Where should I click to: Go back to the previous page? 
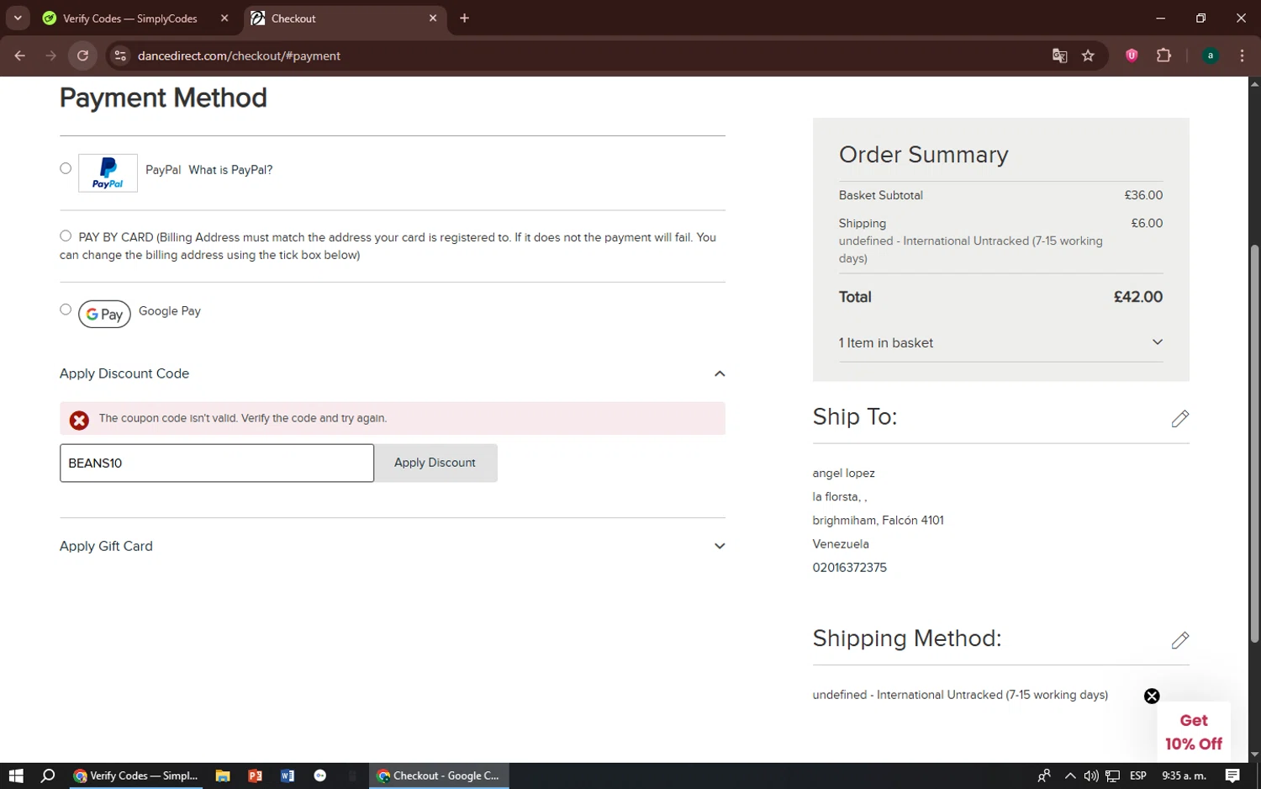click(20, 56)
